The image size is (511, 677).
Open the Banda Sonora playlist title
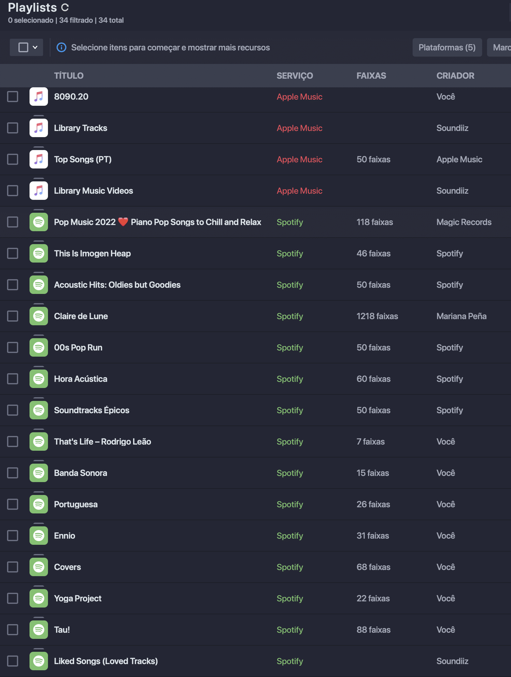81,473
